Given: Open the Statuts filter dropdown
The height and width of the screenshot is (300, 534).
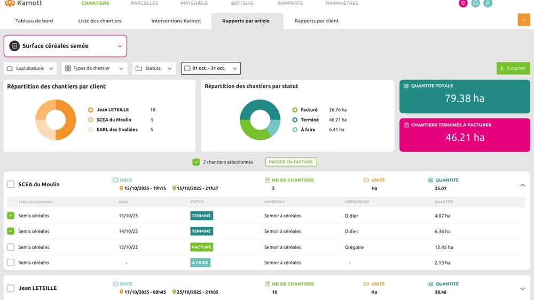Looking at the screenshot, I should (154, 68).
